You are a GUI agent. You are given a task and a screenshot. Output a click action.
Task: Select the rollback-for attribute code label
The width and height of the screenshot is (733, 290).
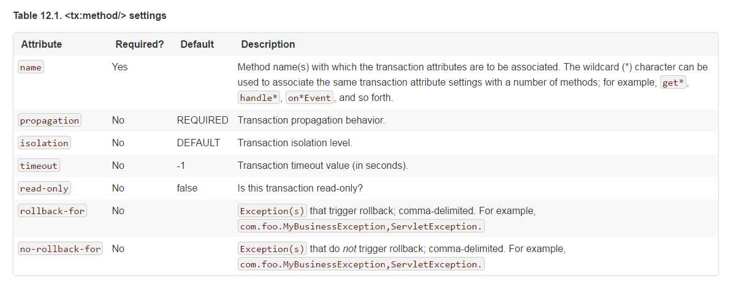52,210
